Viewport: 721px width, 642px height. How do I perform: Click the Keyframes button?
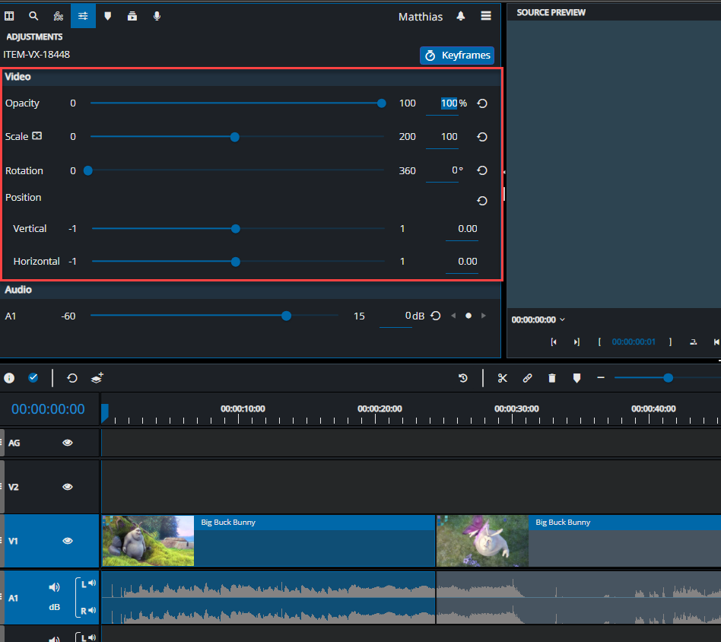coord(456,56)
